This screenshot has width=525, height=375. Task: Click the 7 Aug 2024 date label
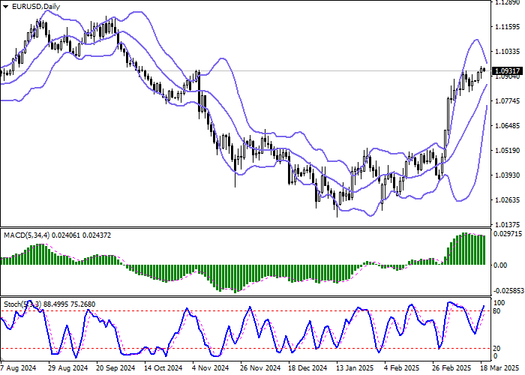coord(19,369)
